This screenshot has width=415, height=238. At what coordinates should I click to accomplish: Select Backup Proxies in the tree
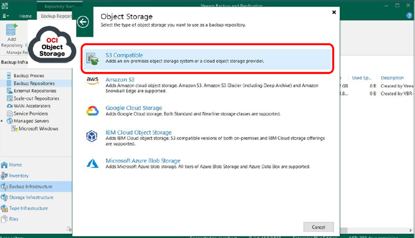(x=29, y=76)
